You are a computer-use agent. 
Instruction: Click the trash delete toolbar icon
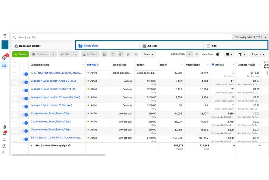(121, 54)
